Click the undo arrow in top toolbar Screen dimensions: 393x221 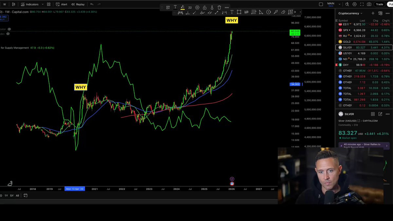(x=92, y=4)
